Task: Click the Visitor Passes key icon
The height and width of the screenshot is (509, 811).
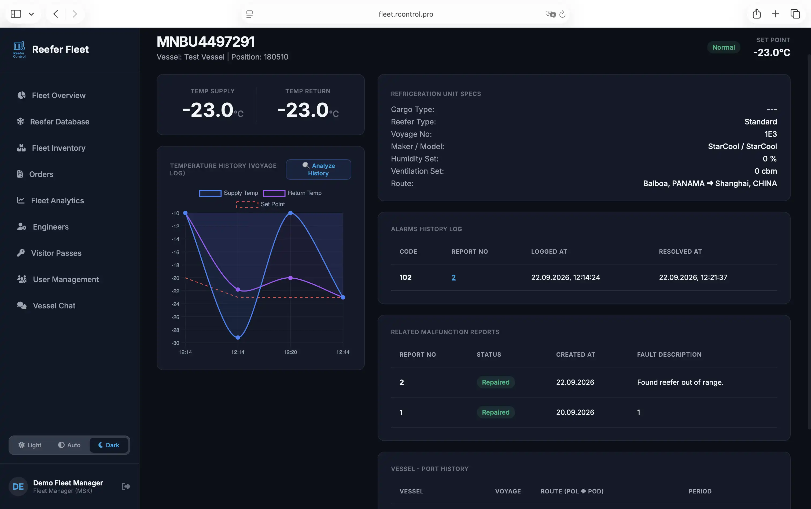Action: click(21, 253)
